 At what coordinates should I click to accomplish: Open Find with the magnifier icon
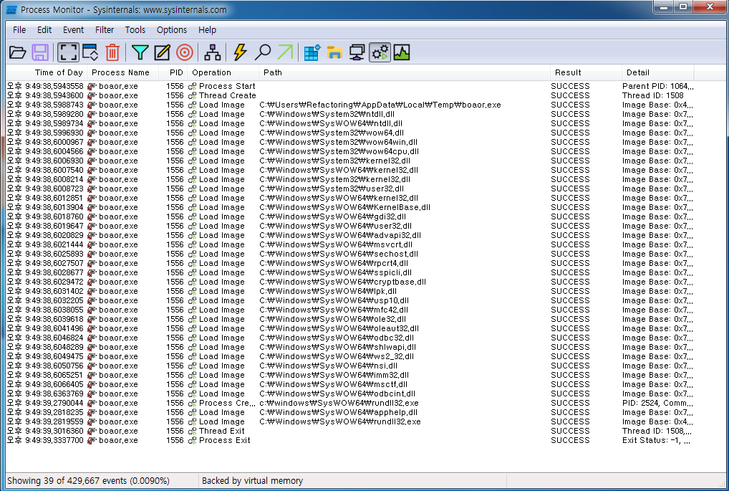263,52
